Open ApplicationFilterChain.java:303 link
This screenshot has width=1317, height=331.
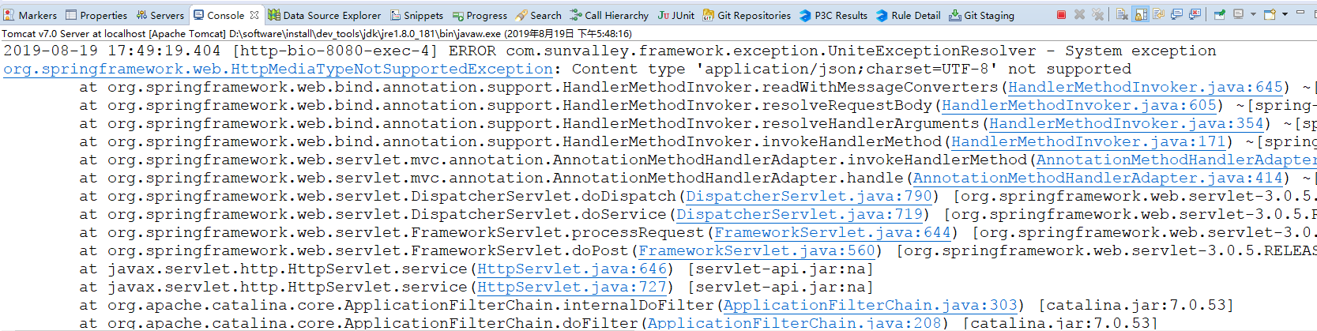(871, 305)
